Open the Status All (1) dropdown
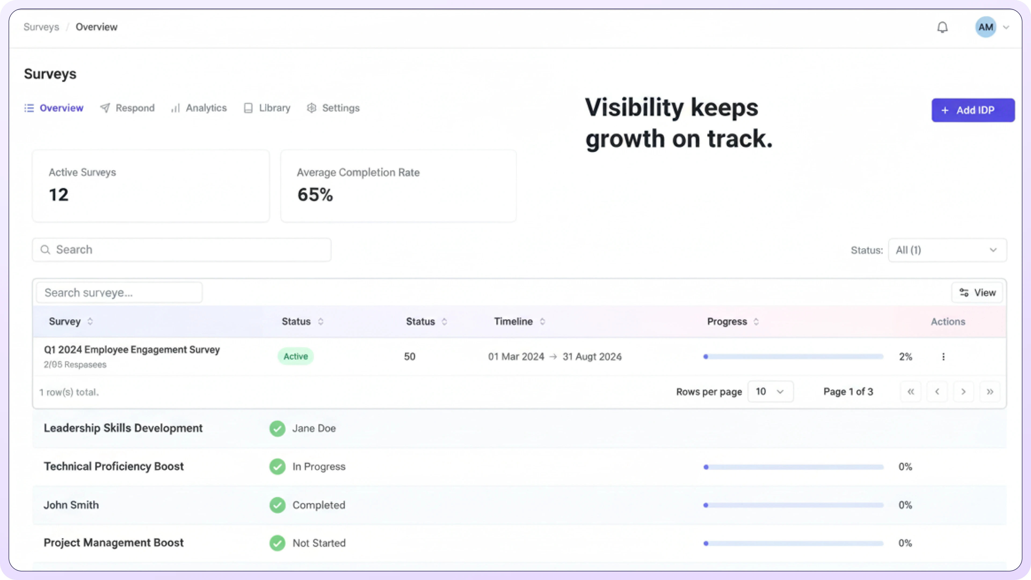The width and height of the screenshot is (1031, 580). coord(947,250)
